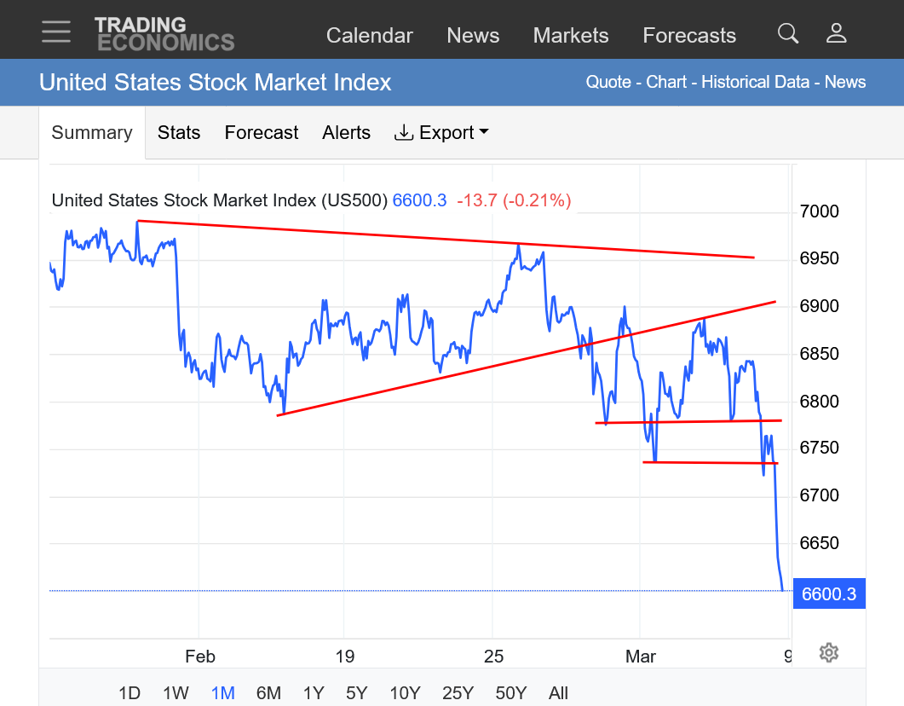Image resolution: width=904 pixels, height=706 pixels.
Task: Select the Alerts tab
Action: click(x=346, y=133)
